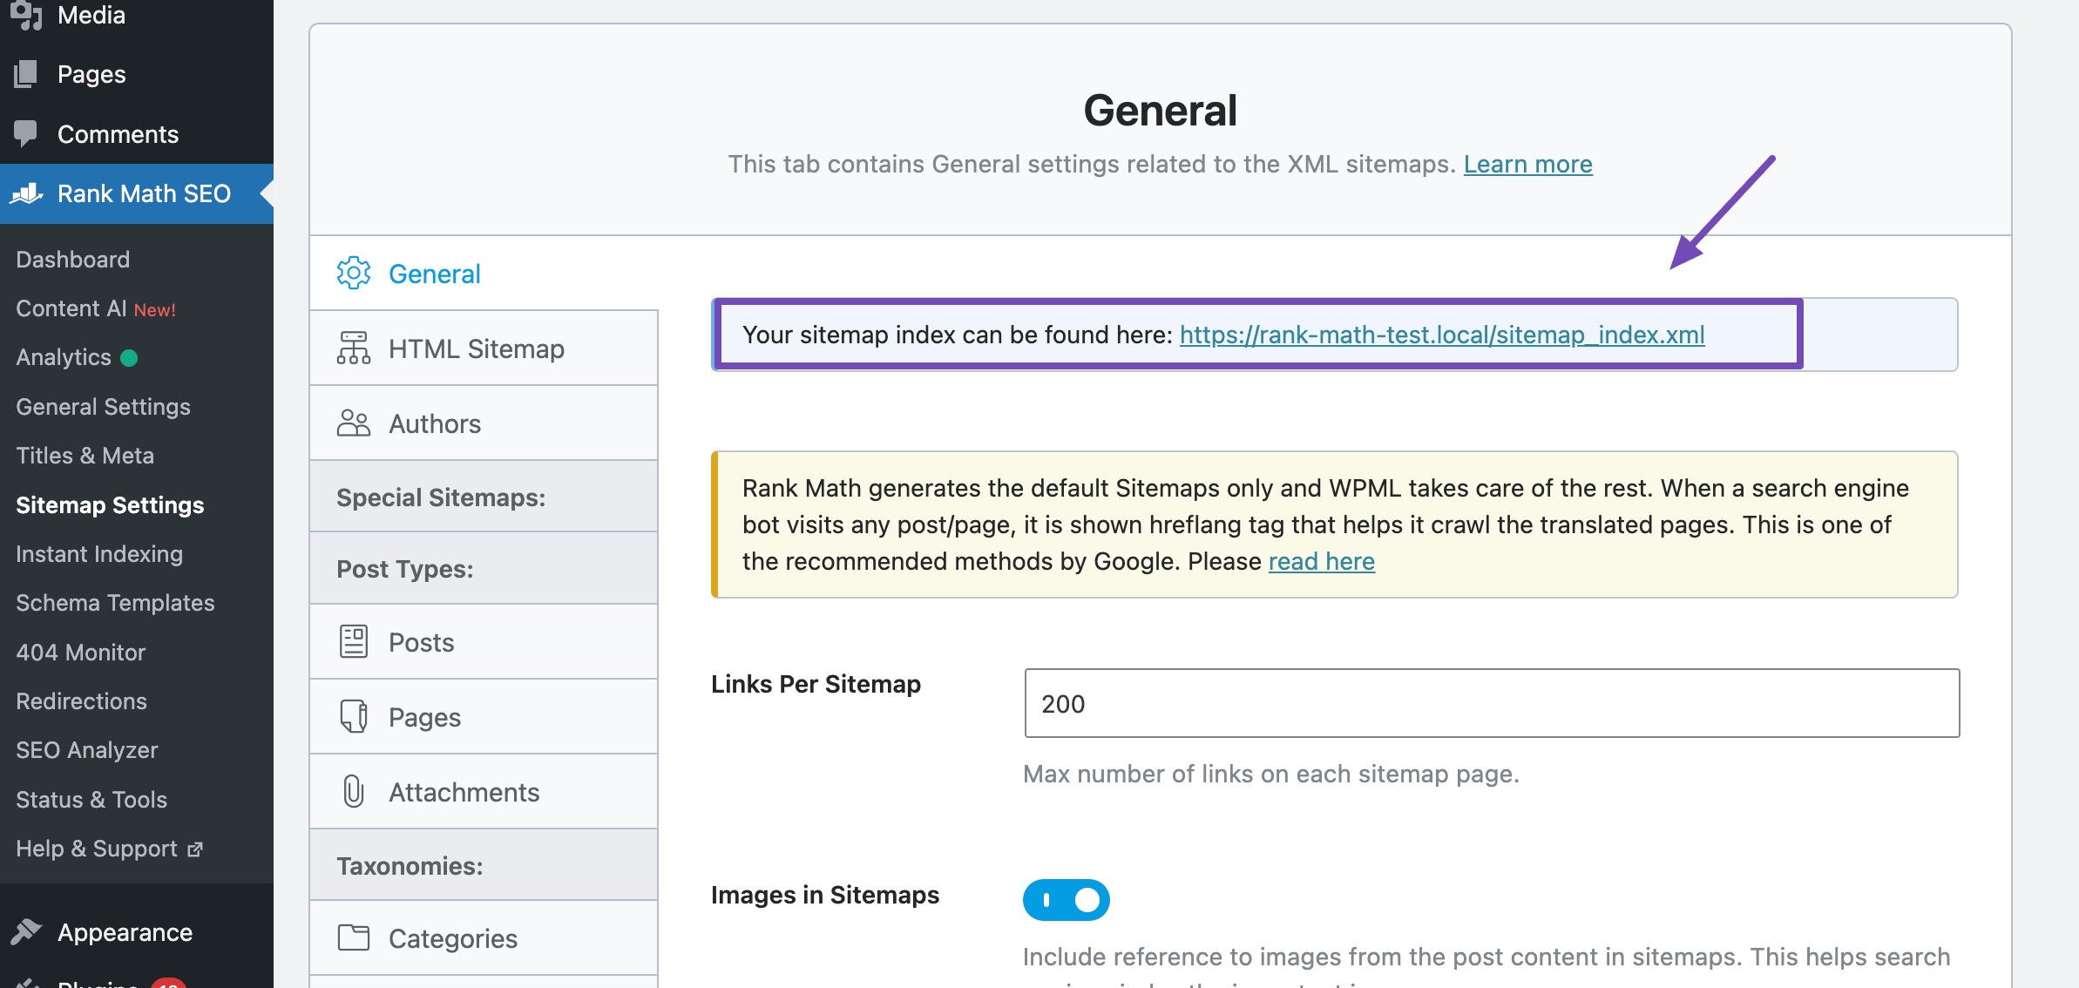Click the Appearance paintbrush icon
This screenshot has height=988, width=2079.
point(27,931)
